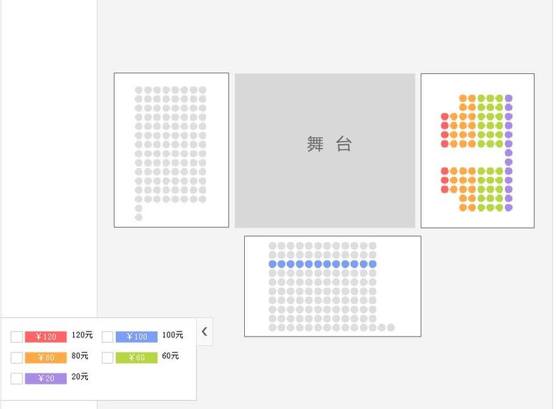Viewport: 558px width, 409px height.
Task: Pick the bottommost purple seat in the right section
Action: tap(508, 208)
